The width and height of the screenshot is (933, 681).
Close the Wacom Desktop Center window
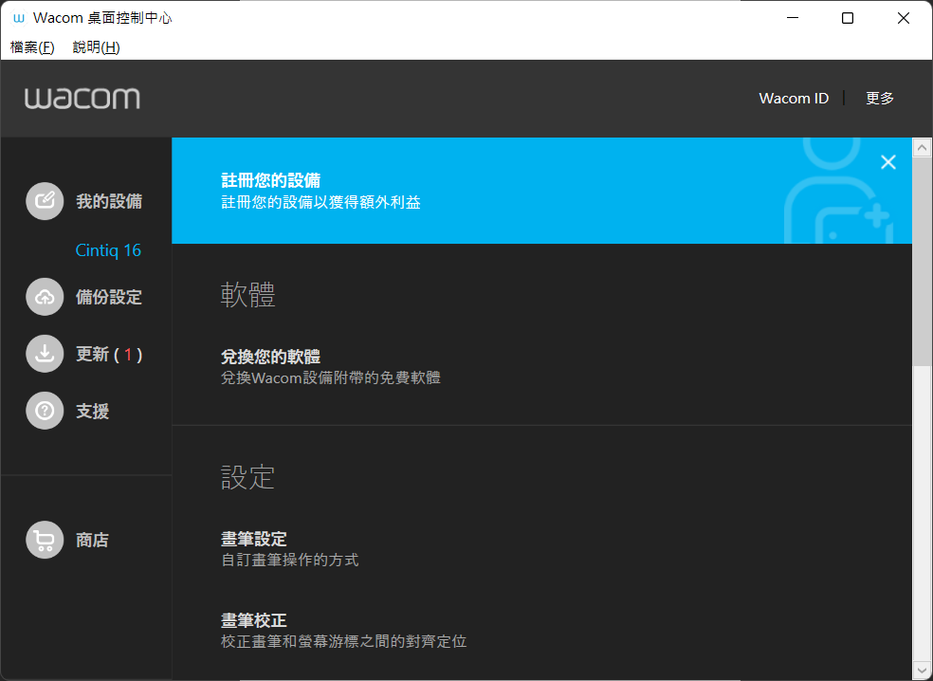[904, 18]
